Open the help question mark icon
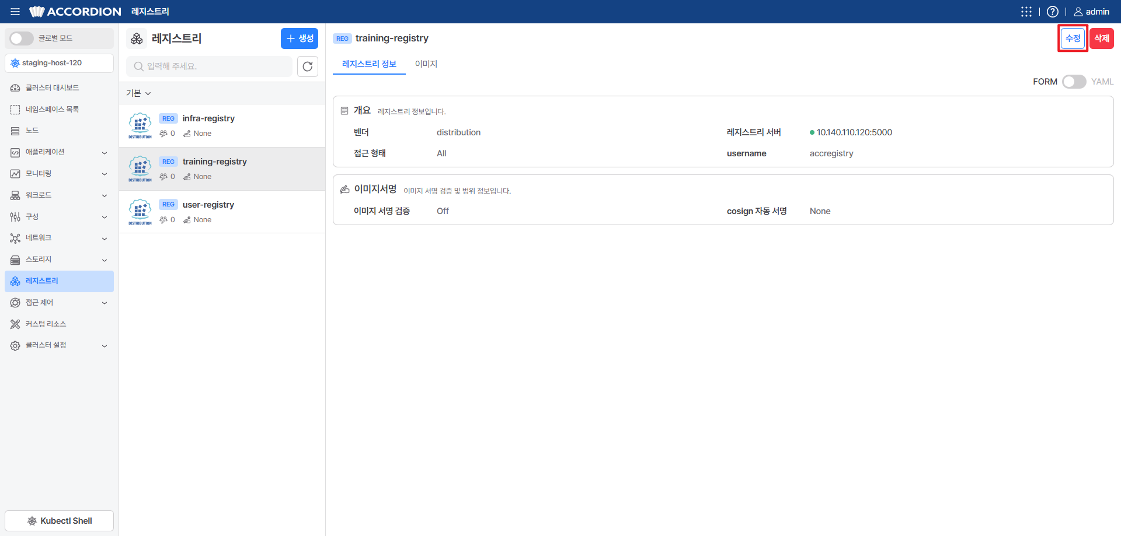The image size is (1121, 536). tap(1052, 12)
